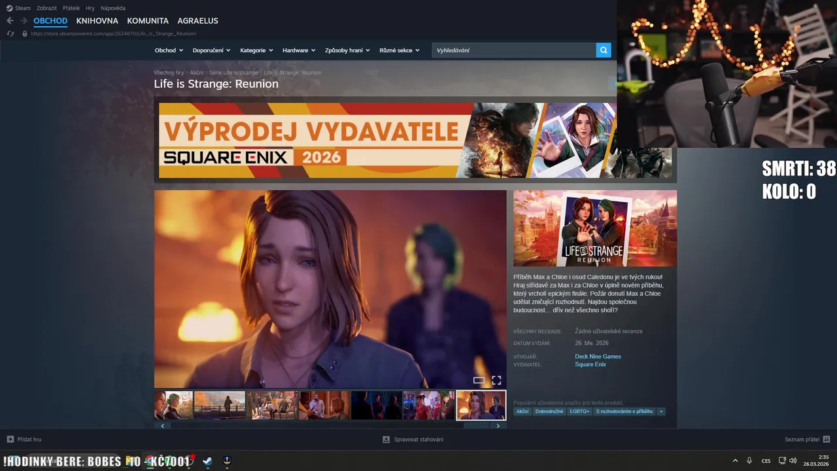Select the third screenshot thumbnail
This screenshot has width=837, height=471.
pyautogui.click(x=272, y=406)
